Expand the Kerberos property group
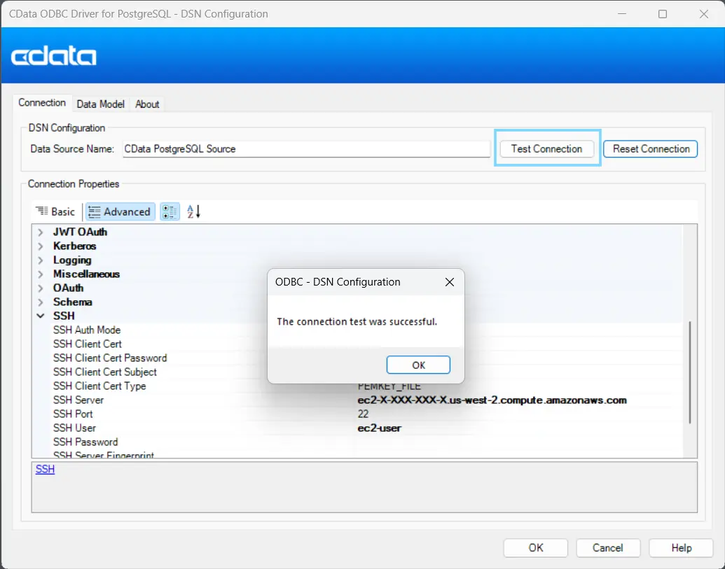 [41, 246]
